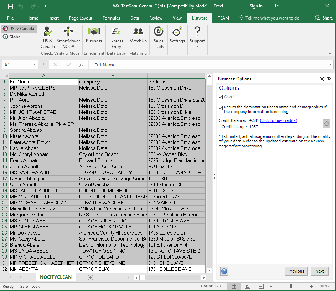Open the blue help question icon

(x=224, y=271)
